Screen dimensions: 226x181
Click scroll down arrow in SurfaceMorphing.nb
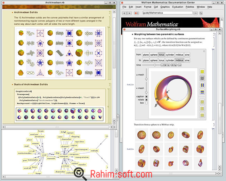coord(220,170)
